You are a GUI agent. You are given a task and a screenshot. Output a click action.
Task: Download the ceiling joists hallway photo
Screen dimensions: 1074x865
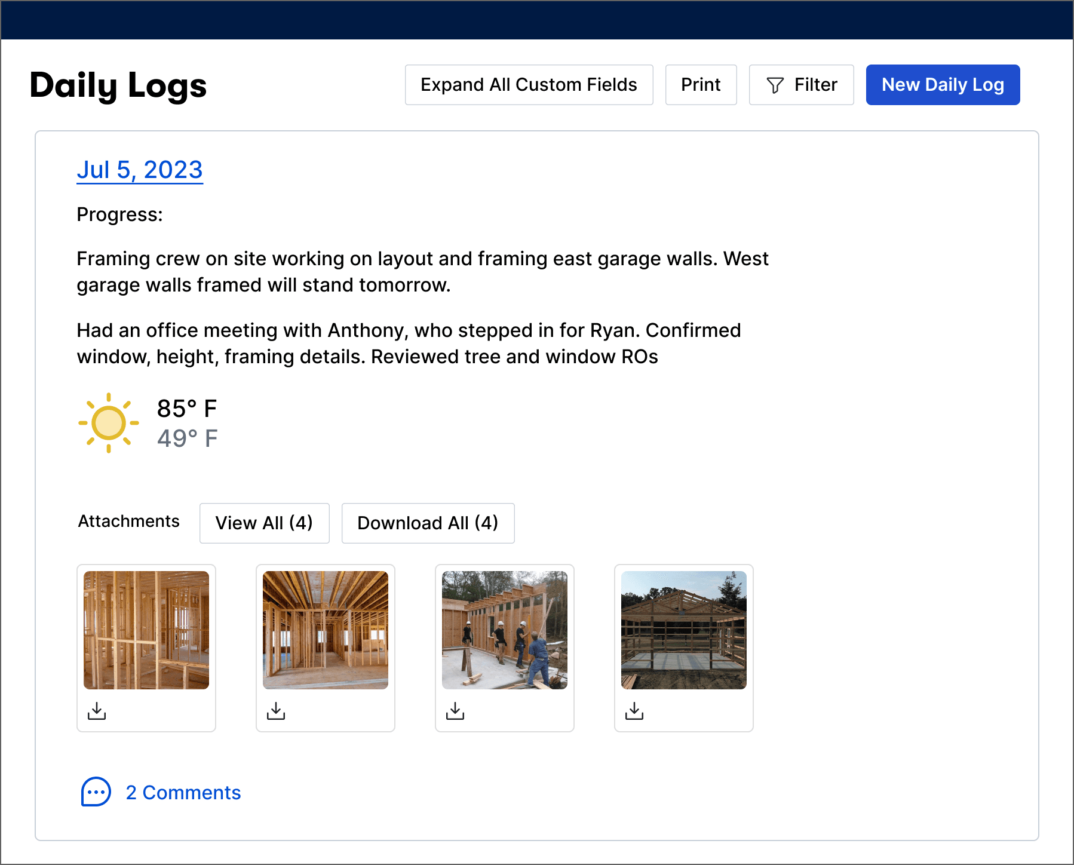[276, 711]
